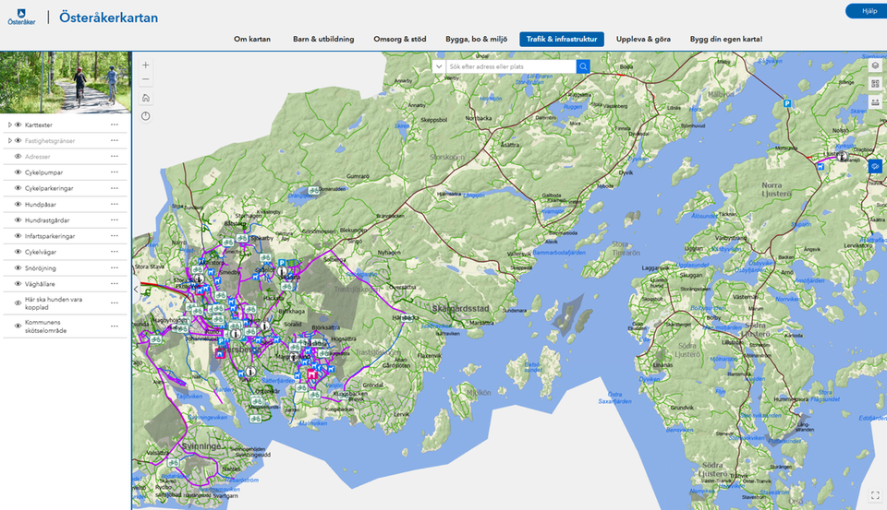Zoom out of the map
The height and width of the screenshot is (510, 887).
(146, 80)
